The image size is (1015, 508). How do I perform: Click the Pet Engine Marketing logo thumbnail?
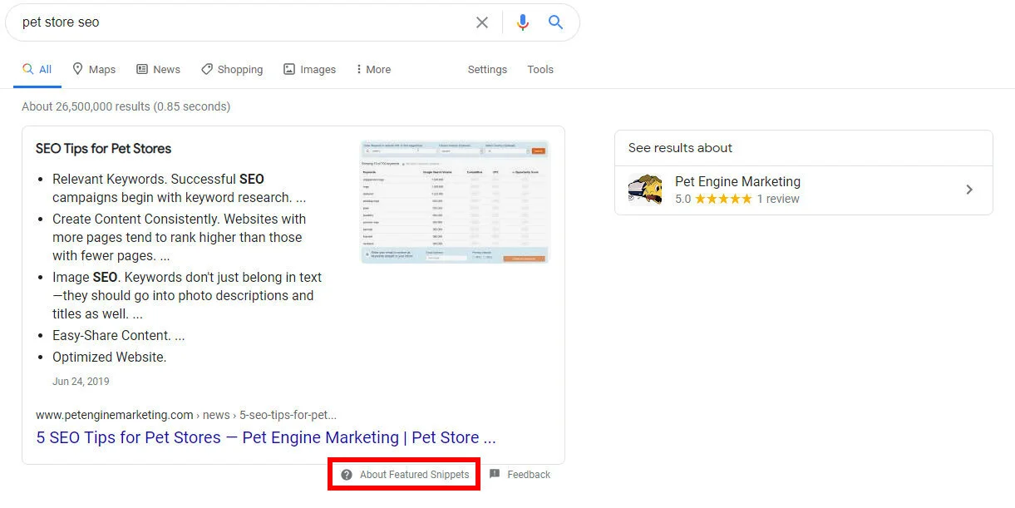click(645, 190)
